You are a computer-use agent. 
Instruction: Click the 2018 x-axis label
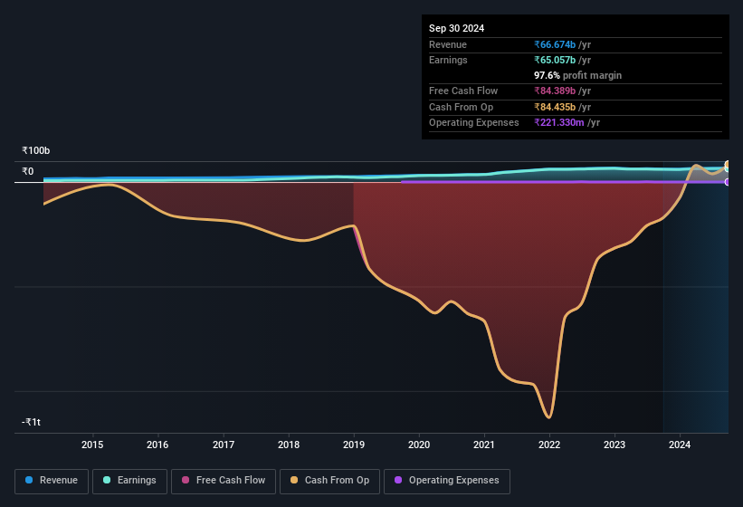click(289, 445)
